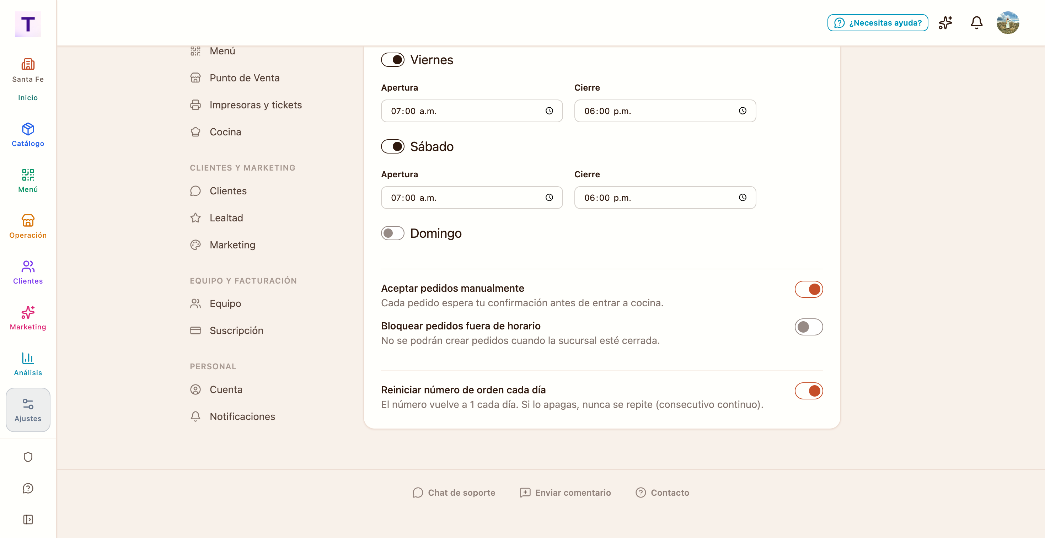The height and width of the screenshot is (538, 1045).
Task: Click the ¿Necesitas ayuda? button
Action: (x=878, y=23)
